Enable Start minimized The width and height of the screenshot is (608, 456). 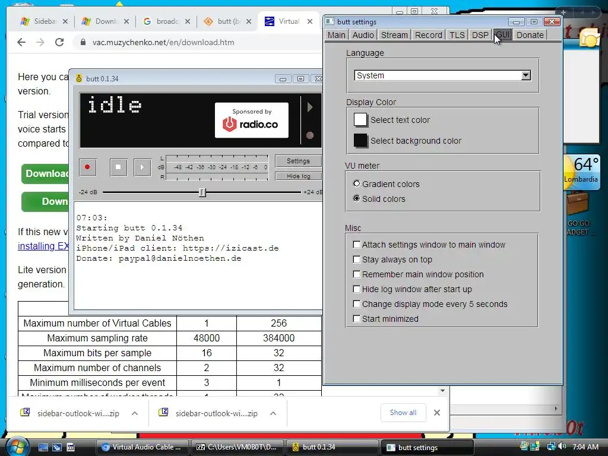click(356, 319)
